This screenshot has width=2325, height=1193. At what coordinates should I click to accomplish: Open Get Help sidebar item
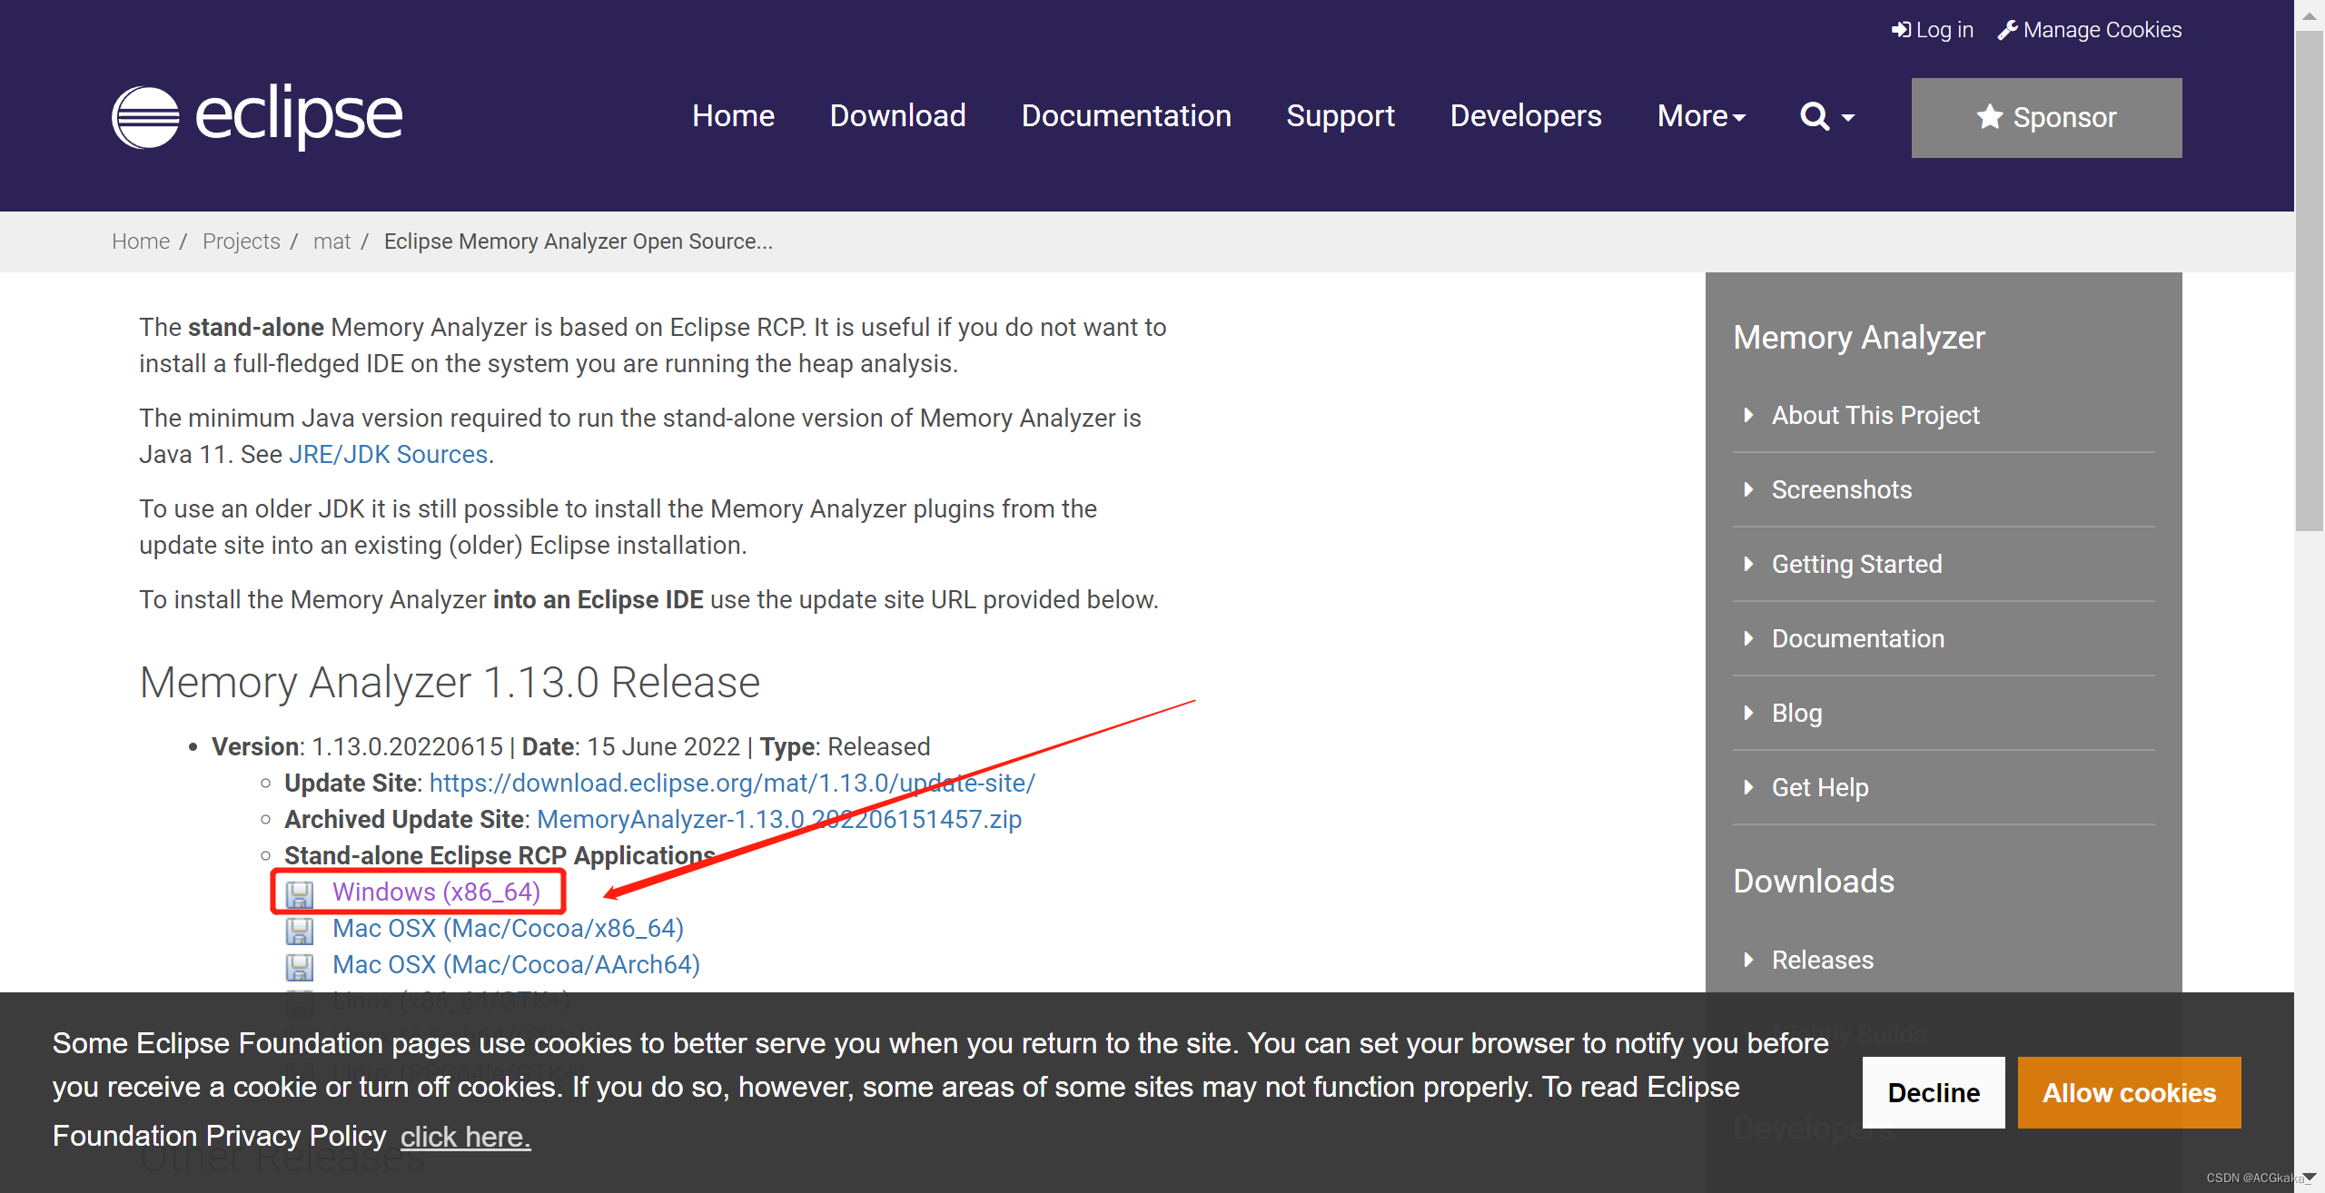(1820, 787)
